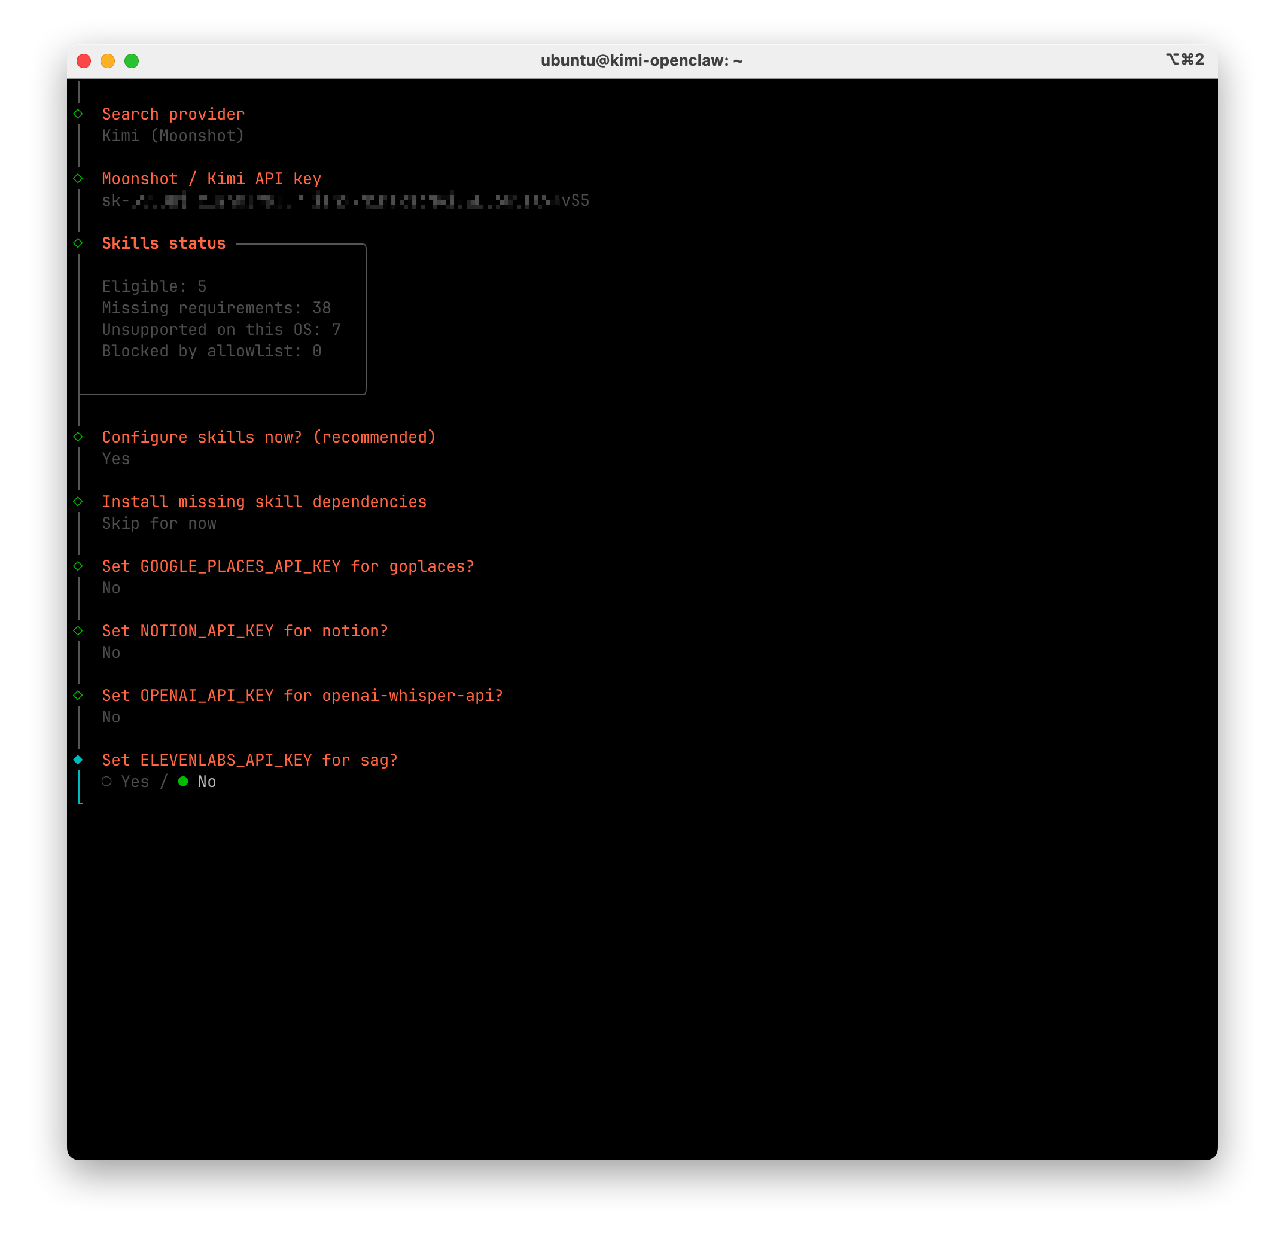Click the terminal title ubuntu@kimi-openclaw
The image size is (1285, 1250).
[x=641, y=61]
